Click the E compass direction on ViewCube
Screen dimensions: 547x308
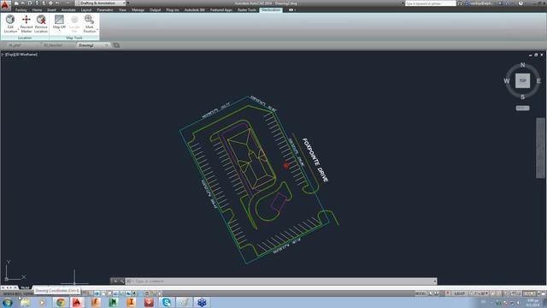coord(538,81)
